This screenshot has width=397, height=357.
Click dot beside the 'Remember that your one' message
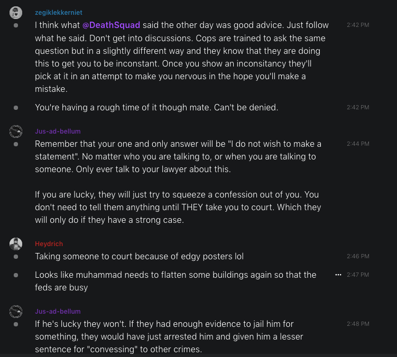coord(16,144)
